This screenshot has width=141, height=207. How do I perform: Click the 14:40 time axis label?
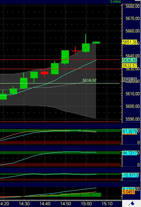tap(45, 204)
